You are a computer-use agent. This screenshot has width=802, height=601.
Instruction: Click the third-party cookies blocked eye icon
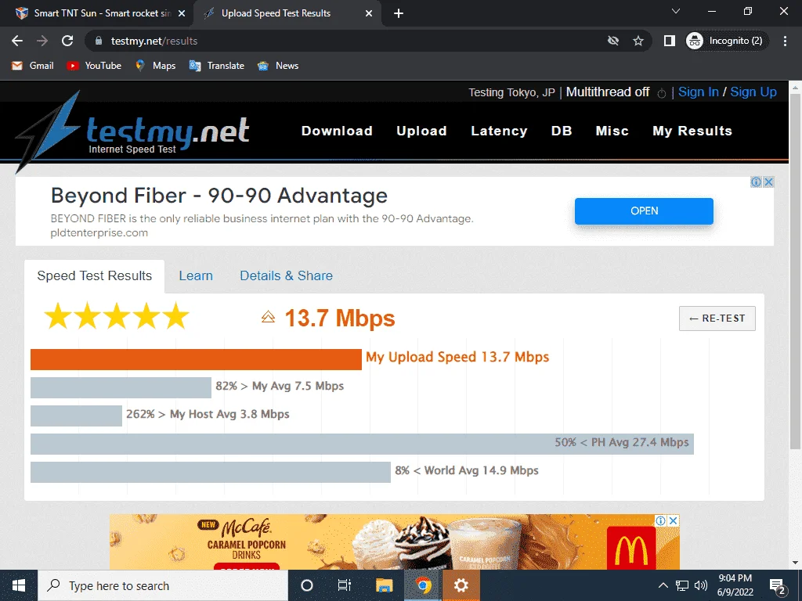point(612,41)
